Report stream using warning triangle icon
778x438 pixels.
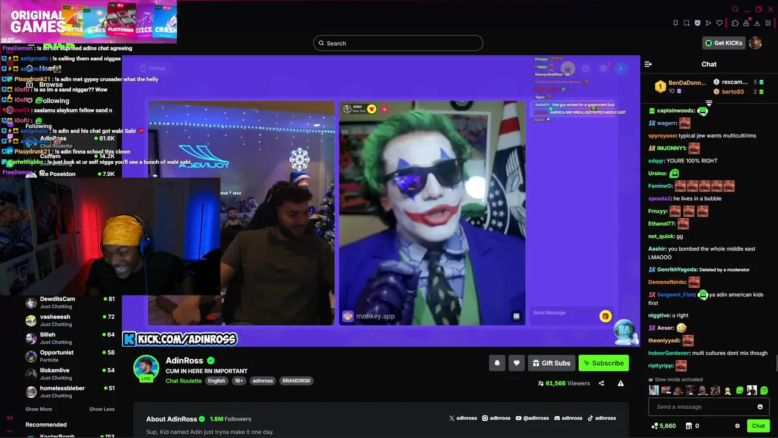[x=621, y=383]
